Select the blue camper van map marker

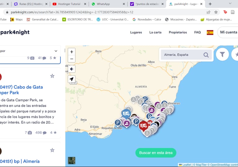(126, 114)
